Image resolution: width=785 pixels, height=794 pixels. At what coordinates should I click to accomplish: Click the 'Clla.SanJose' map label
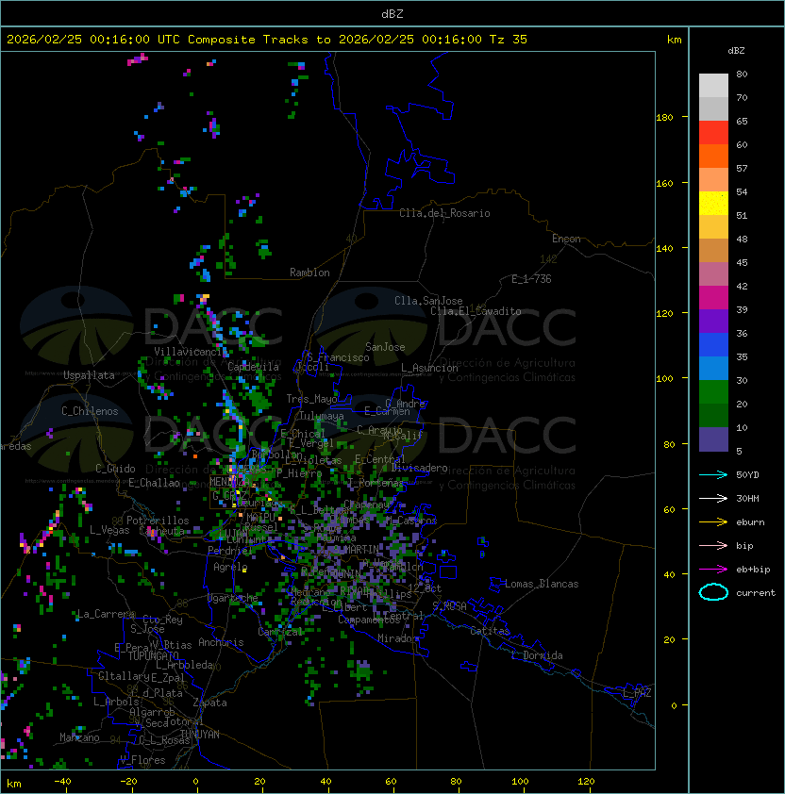click(428, 301)
